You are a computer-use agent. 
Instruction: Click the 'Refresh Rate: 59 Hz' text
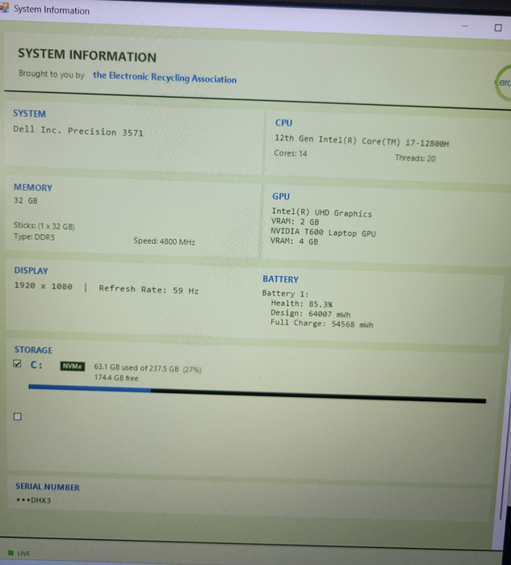149,289
